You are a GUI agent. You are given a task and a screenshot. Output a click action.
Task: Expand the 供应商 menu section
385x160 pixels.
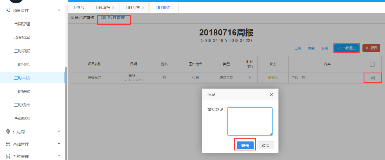(x=59, y=131)
